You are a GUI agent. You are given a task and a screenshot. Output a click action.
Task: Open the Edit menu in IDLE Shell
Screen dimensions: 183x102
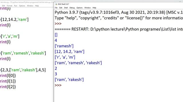tap(61, 8)
